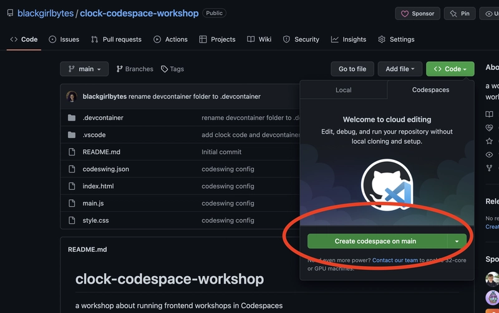Screen dimensions: 499x313
Task: Open style.css file
Action: [x=95, y=221]
